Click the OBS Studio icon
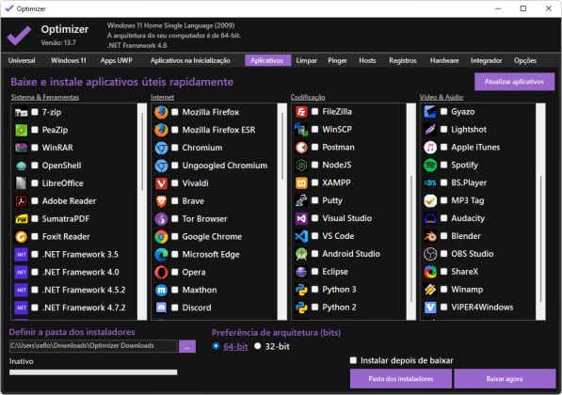 tap(430, 254)
